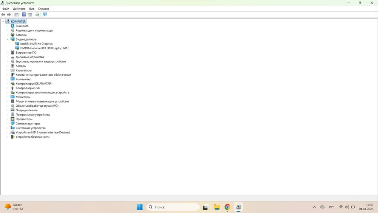Click the show/hide console tree toolbar icon

16,15
